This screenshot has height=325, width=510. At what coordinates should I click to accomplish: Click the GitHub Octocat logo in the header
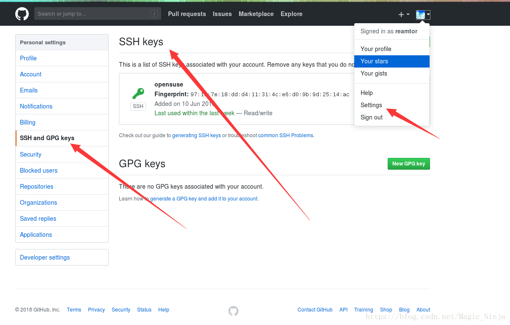point(22,14)
